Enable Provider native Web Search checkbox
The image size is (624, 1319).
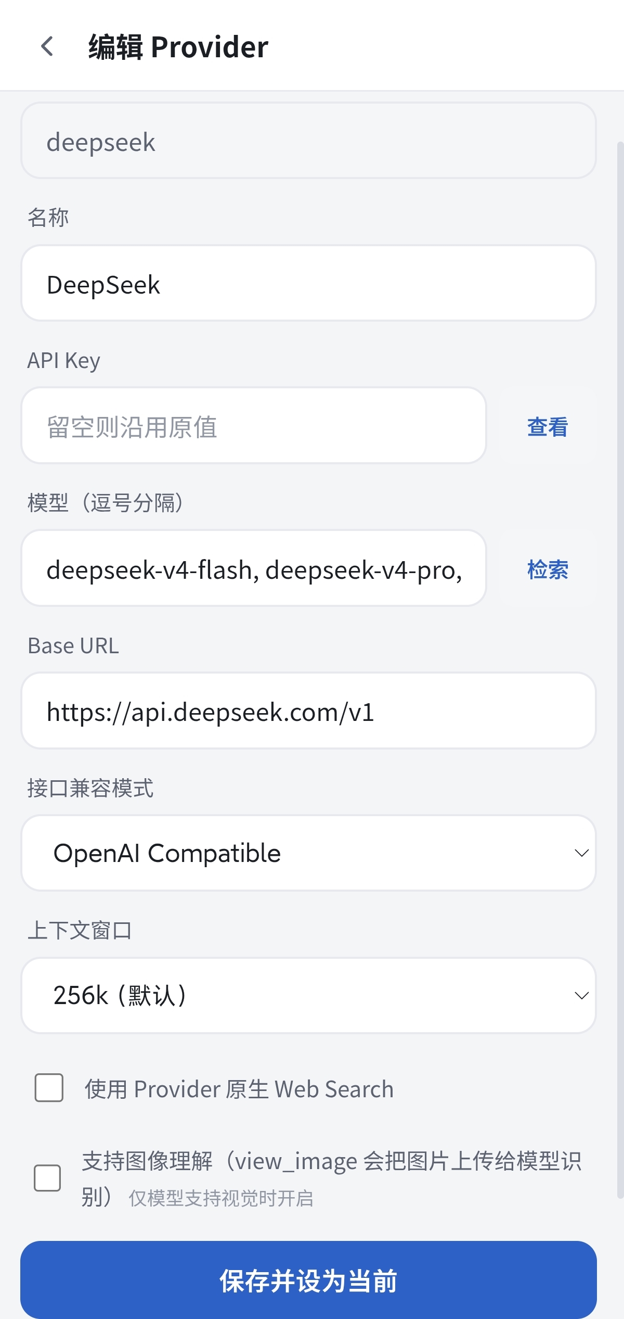[49, 1087]
